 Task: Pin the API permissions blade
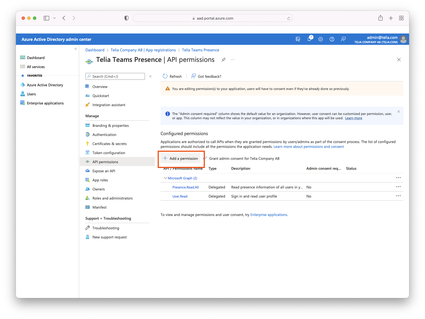pyautogui.click(x=224, y=60)
